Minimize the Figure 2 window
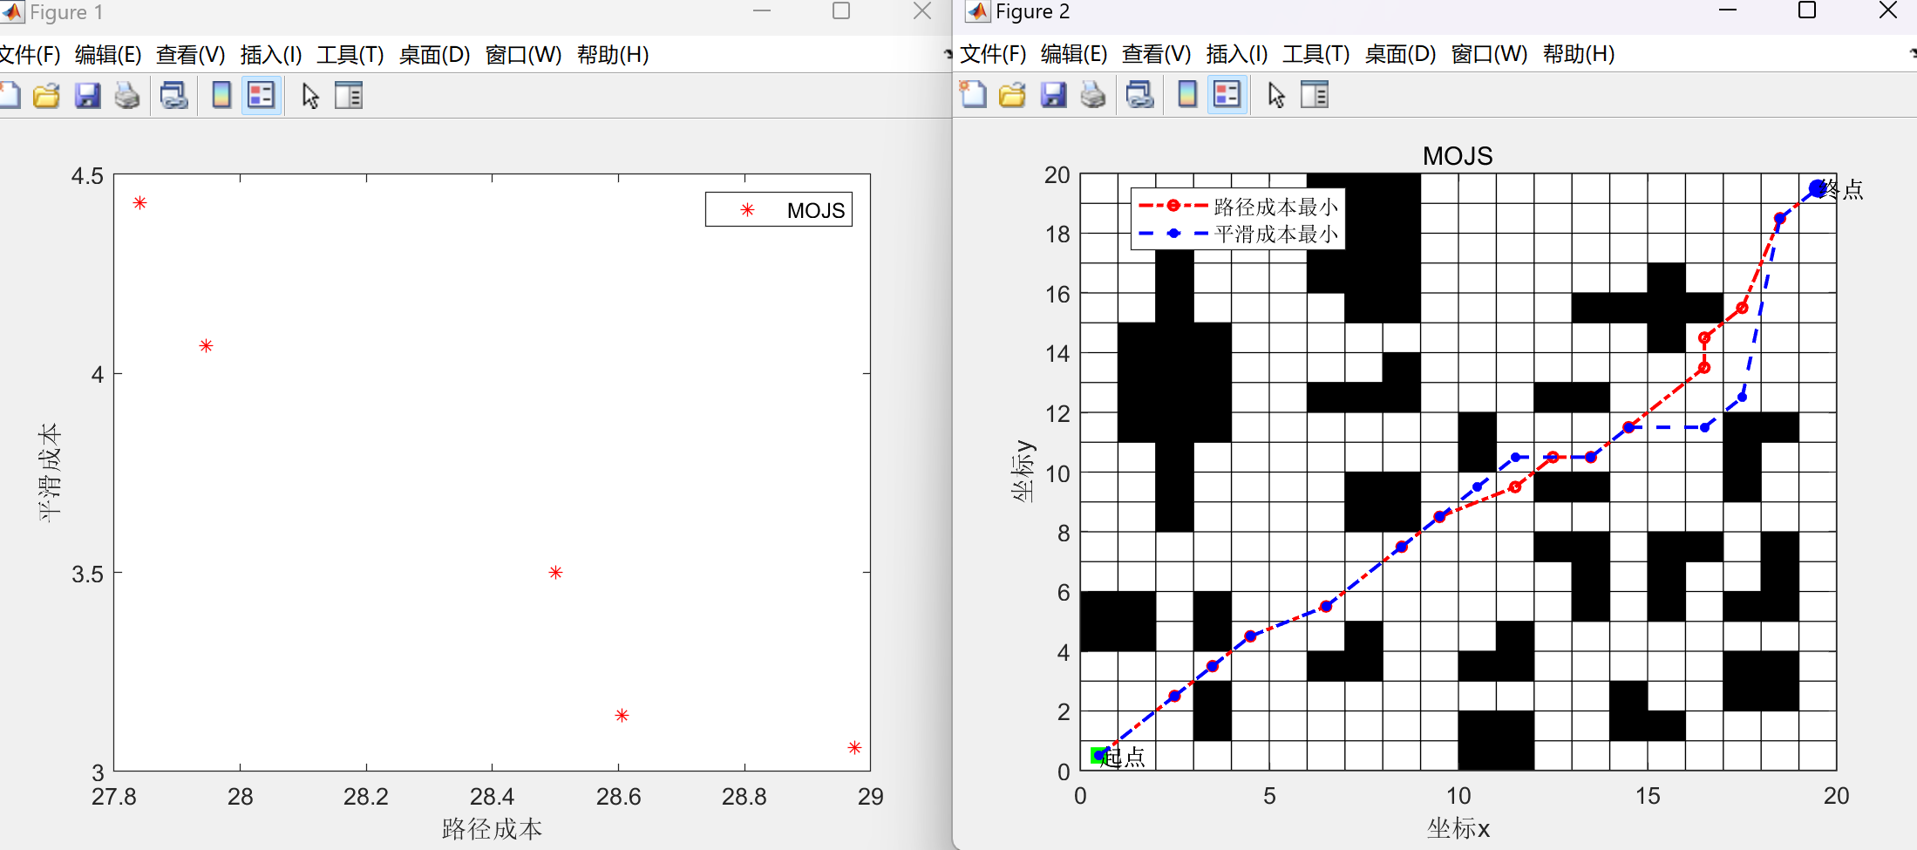 tap(1728, 10)
